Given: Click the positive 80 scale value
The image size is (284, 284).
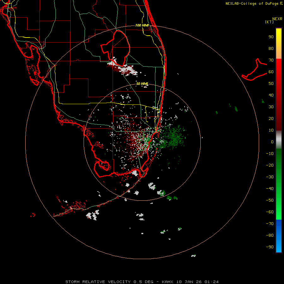Looking at the screenshot, I should click(x=271, y=48).
